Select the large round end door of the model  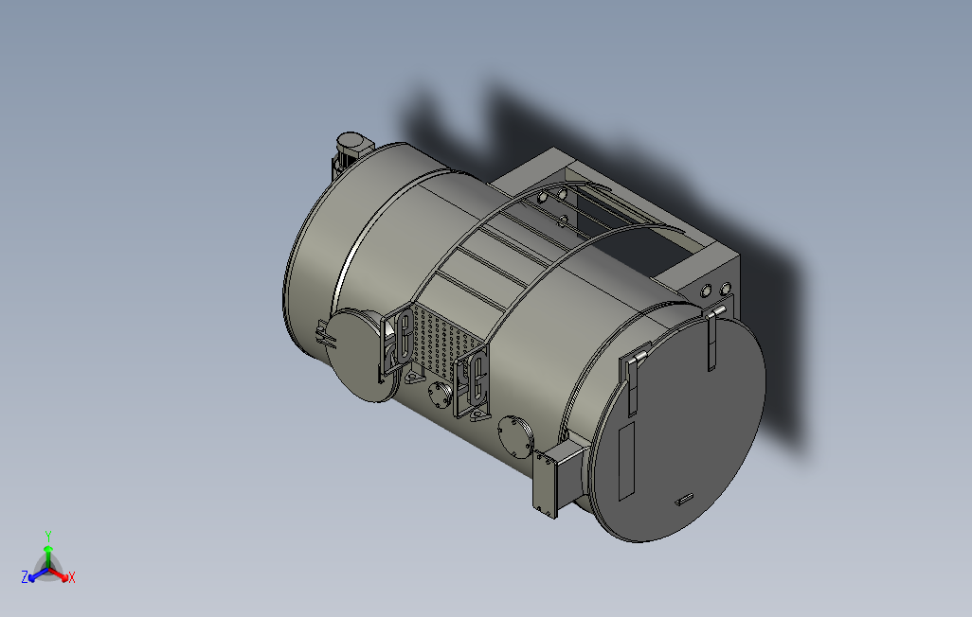[677, 429]
